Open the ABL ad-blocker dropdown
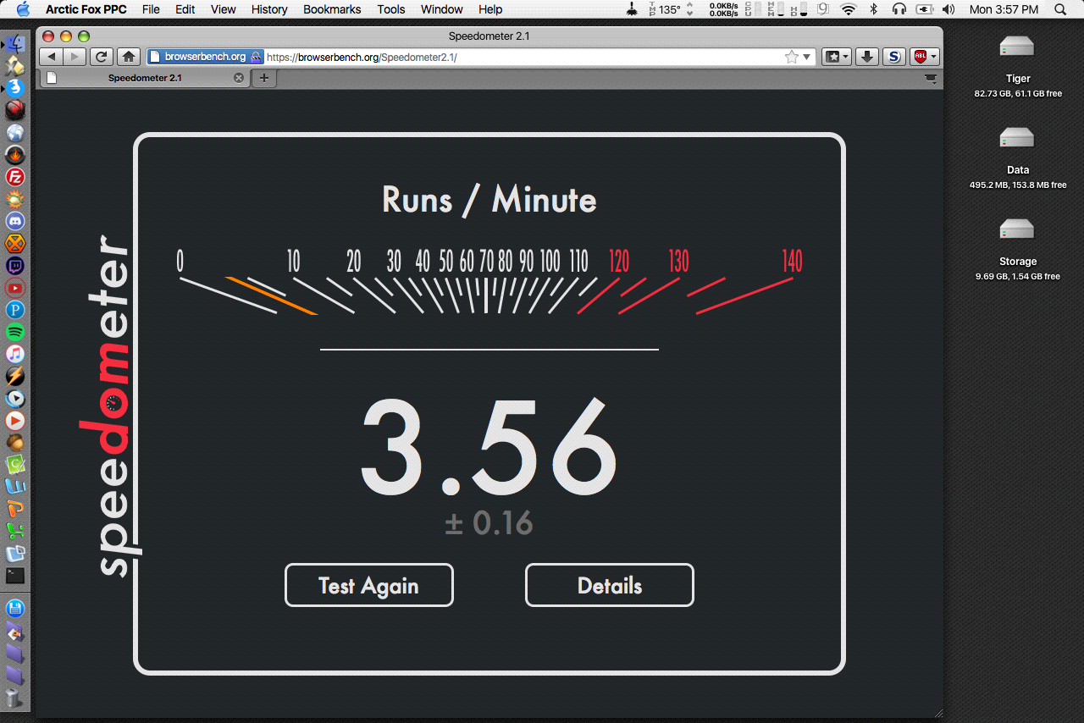Image resolution: width=1084 pixels, height=723 pixels. pyautogui.click(x=924, y=57)
